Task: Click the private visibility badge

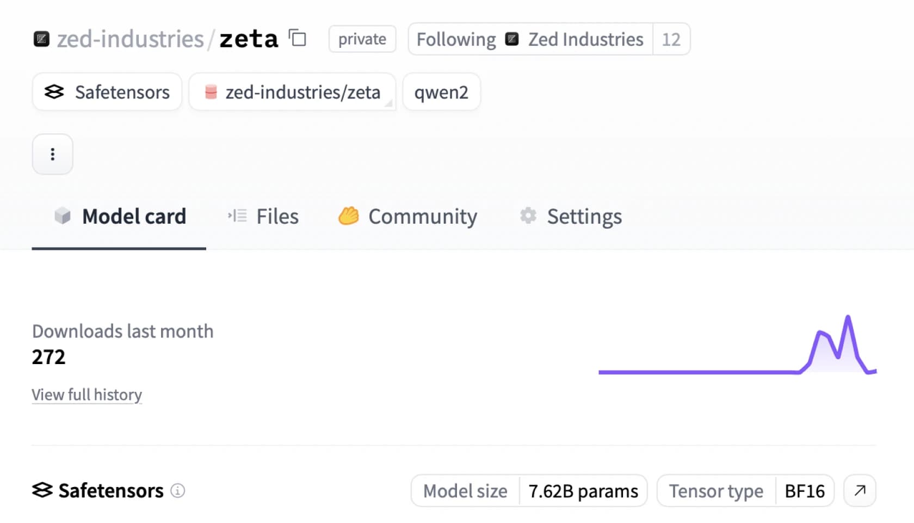Action: (362, 39)
